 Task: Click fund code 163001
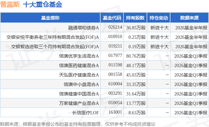[115, 112]
